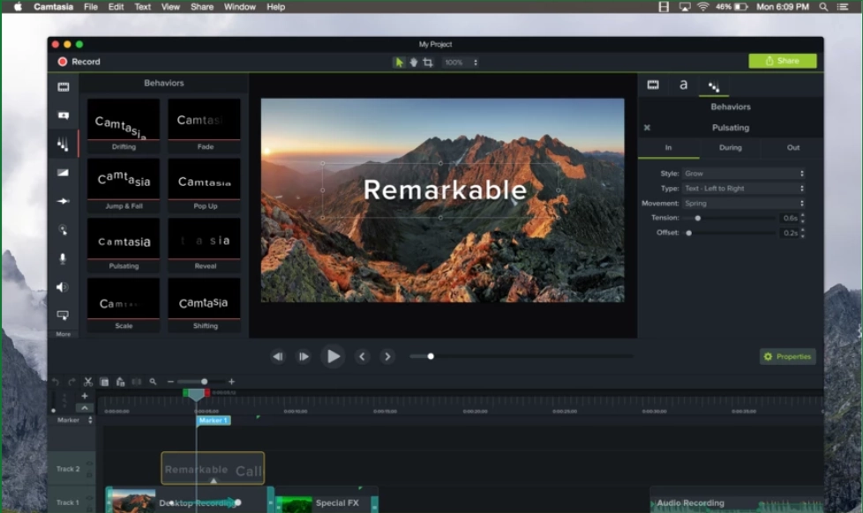Open the Cursor FX panel in the sidebar
The image size is (863, 513).
coord(63,230)
